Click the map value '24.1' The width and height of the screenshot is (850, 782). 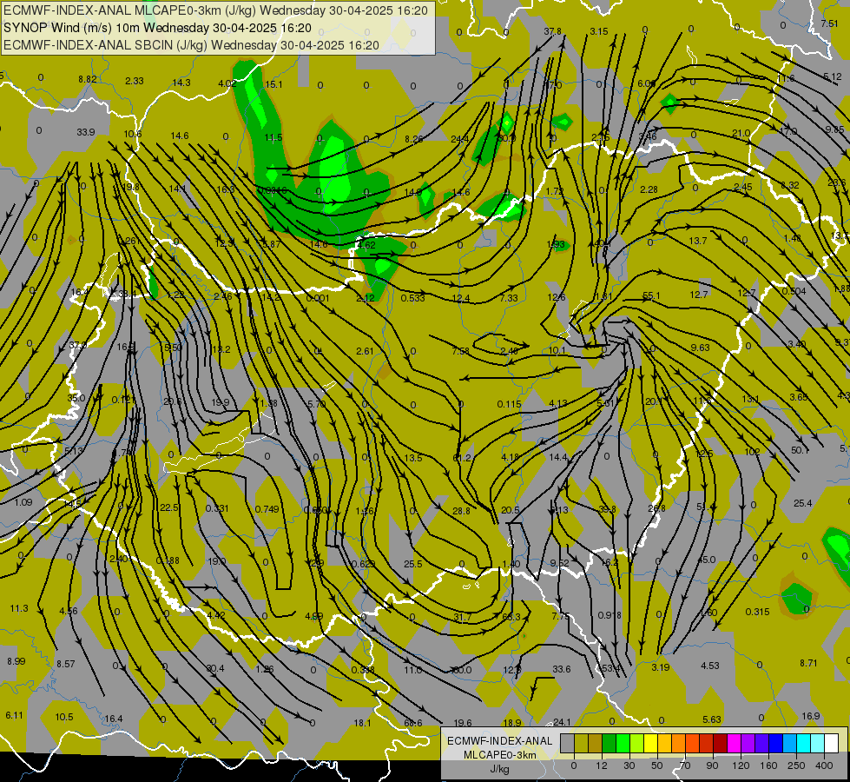pyautogui.click(x=562, y=722)
